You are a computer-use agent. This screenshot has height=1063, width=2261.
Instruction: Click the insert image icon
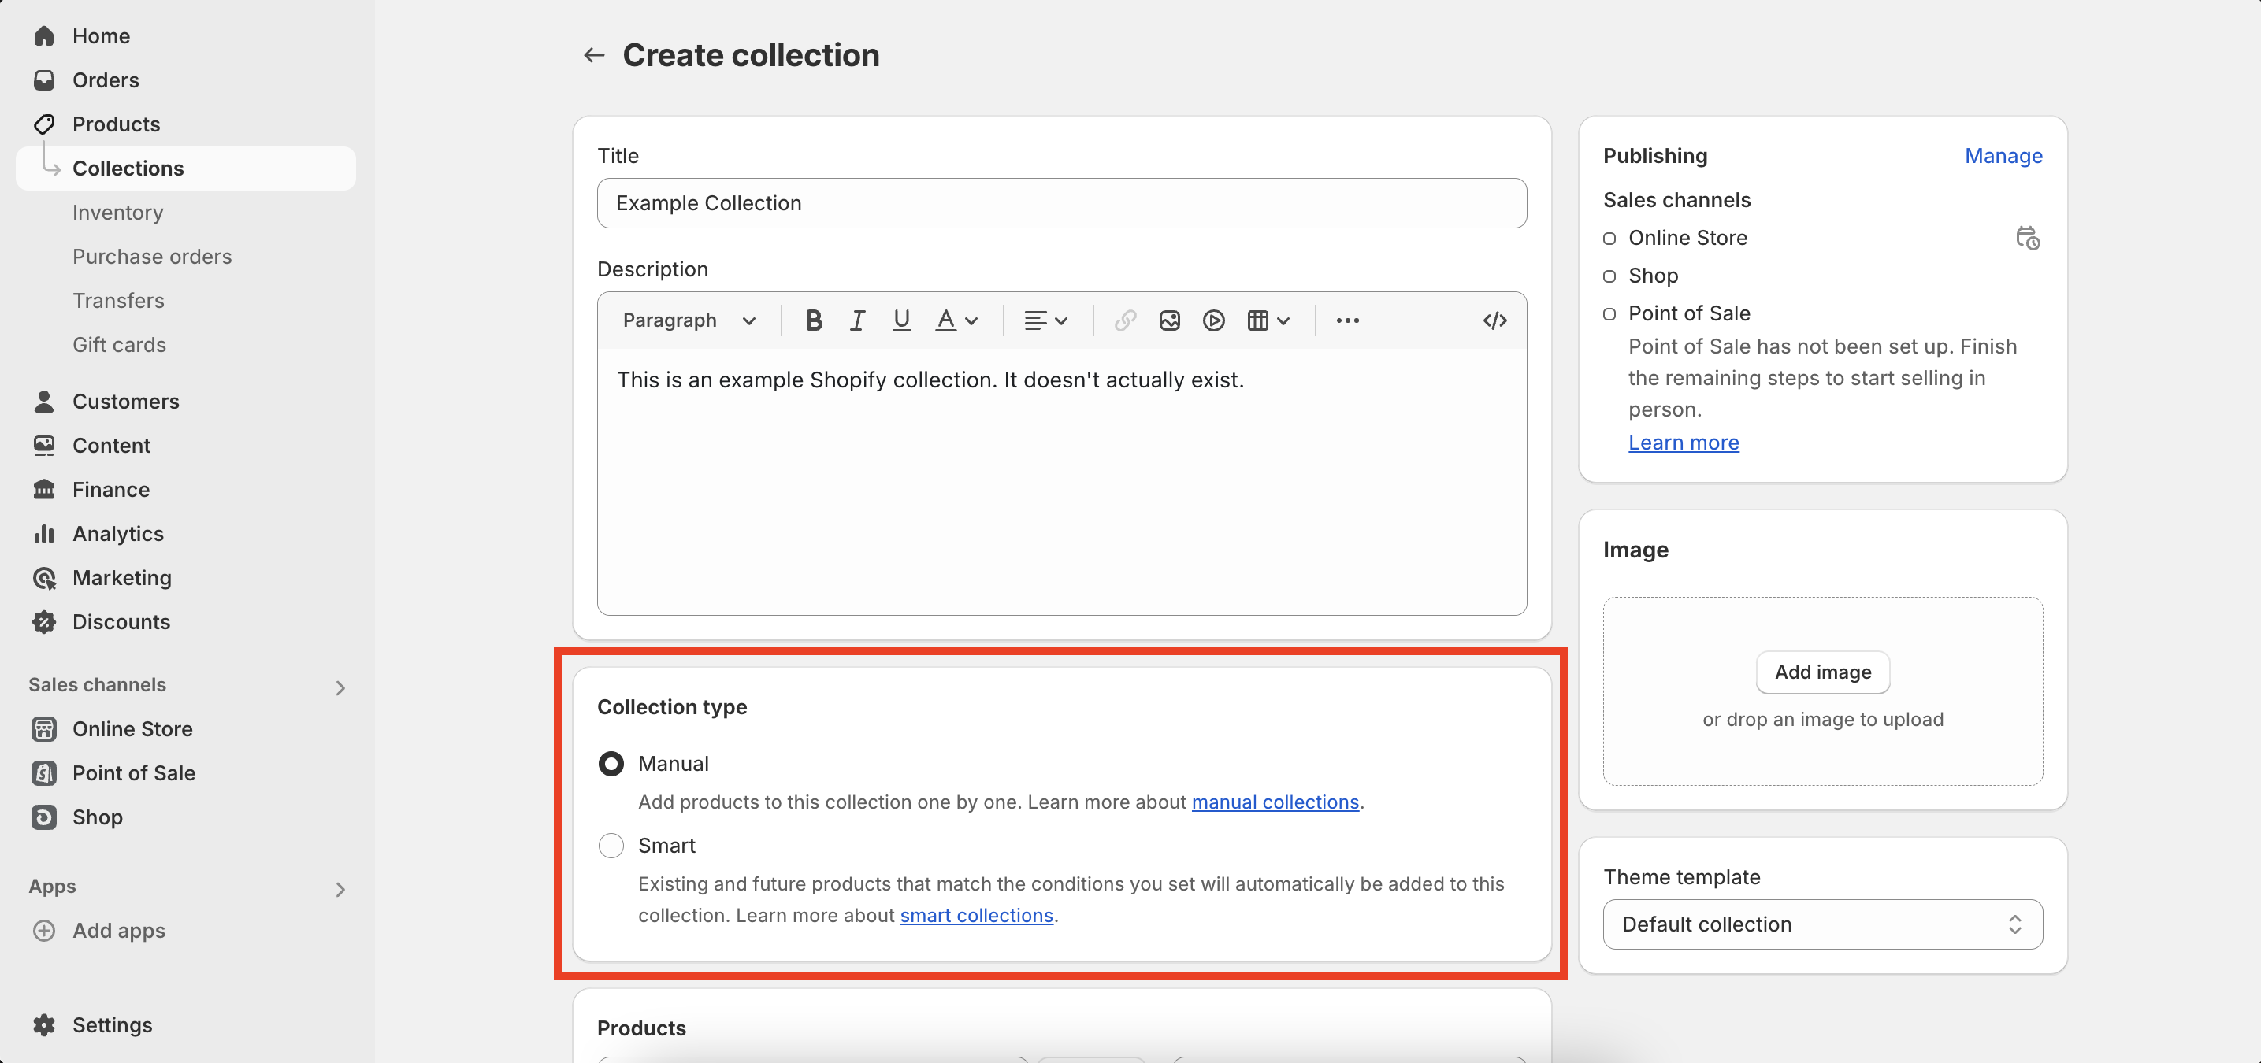[x=1169, y=321]
